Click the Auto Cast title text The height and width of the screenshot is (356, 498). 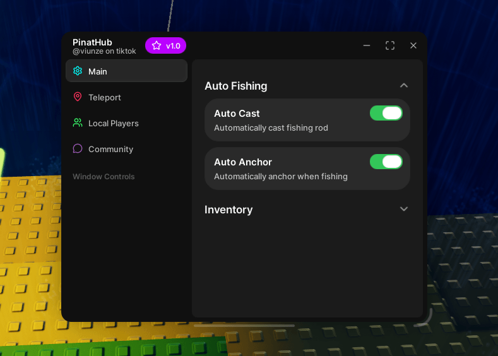[x=237, y=114]
